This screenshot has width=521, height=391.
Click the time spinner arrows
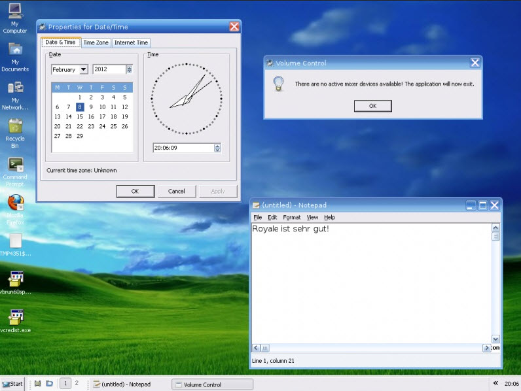pyautogui.click(x=217, y=148)
